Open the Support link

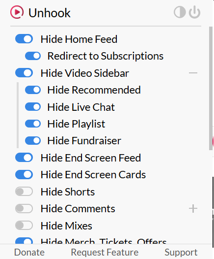(x=181, y=253)
